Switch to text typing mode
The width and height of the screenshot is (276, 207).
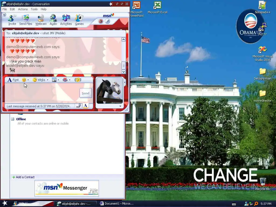pos(85,106)
